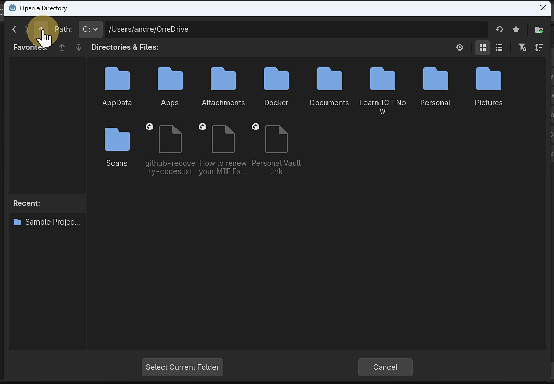Open the drive selection dropdown

coord(90,29)
